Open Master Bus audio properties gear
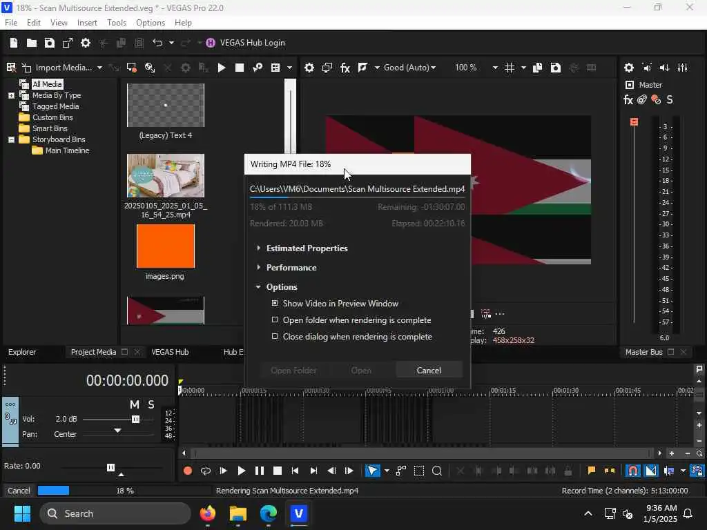 pos(629,68)
